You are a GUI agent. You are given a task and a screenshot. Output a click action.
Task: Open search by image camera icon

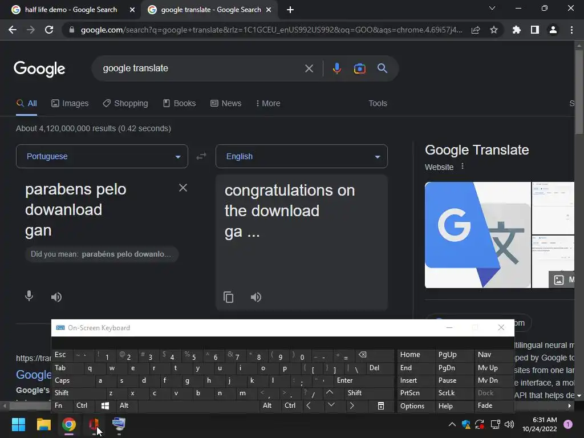click(359, 68)
